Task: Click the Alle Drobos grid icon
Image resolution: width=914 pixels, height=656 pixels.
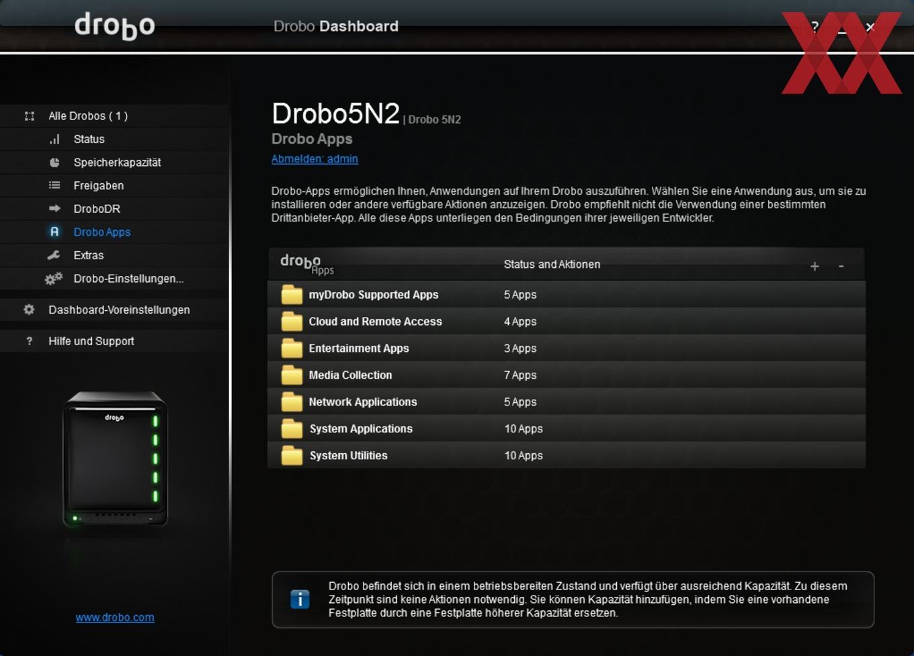Action: tap(30, 116)
